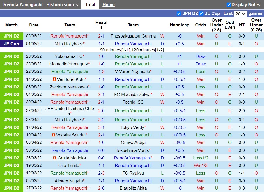Viewport: 264px width, 192px height.
Task: Switch to the Home tab
Action: click(x=108, y=5)
